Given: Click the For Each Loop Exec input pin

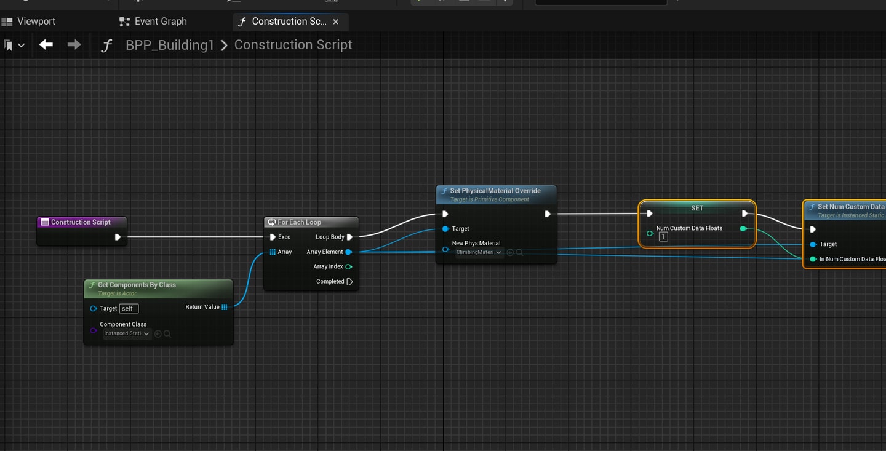Looking at the screenshot, I should coord(273,237).
